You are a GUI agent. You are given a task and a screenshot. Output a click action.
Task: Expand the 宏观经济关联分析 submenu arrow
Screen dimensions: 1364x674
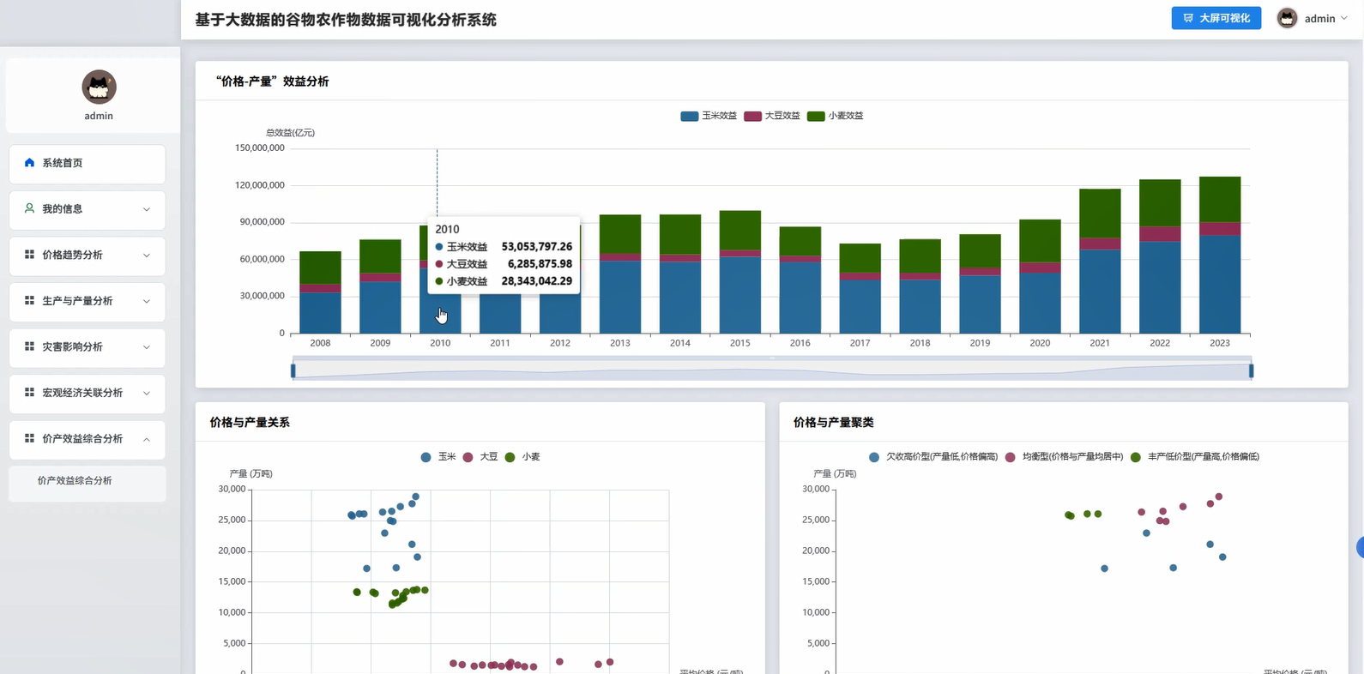(x=147, y=393)
